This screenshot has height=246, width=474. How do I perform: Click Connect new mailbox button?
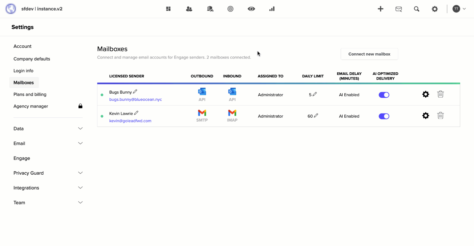coord(369,54)
